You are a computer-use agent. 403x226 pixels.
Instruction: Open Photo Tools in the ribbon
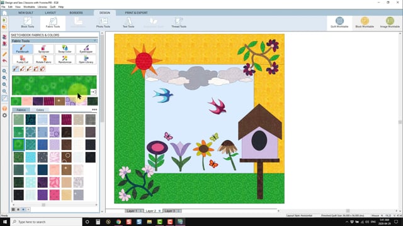(103, 23)
